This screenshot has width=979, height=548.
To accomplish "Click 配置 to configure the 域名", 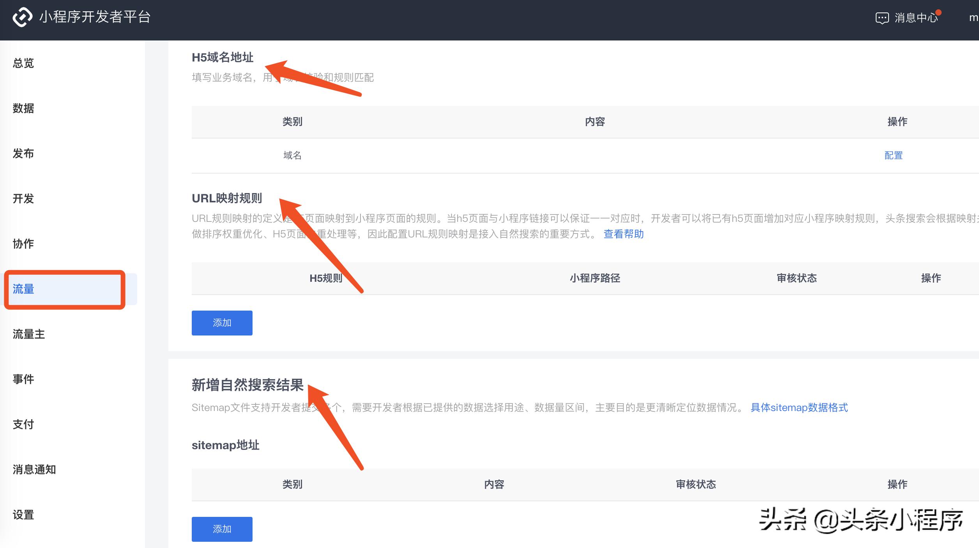I will (x=894, y=155).
